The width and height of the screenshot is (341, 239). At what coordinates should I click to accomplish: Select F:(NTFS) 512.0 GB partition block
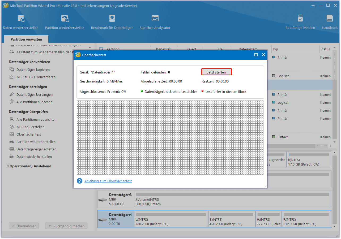click(x=306, y=219)
